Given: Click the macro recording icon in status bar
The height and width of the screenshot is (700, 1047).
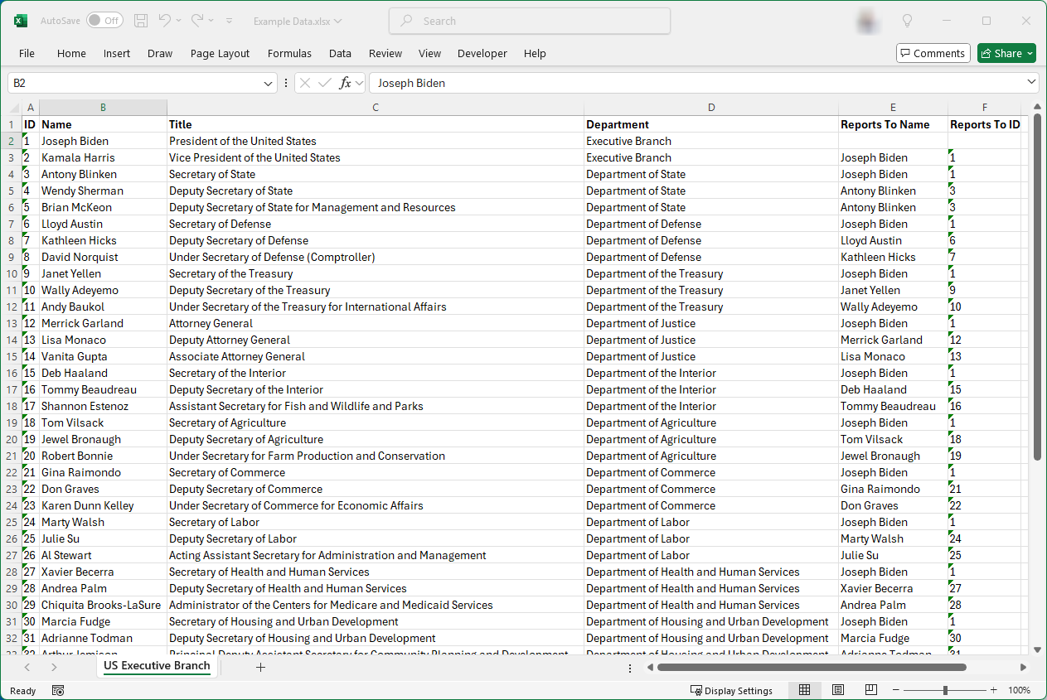Looking at the screenshot, I should (x=58, y=690).
